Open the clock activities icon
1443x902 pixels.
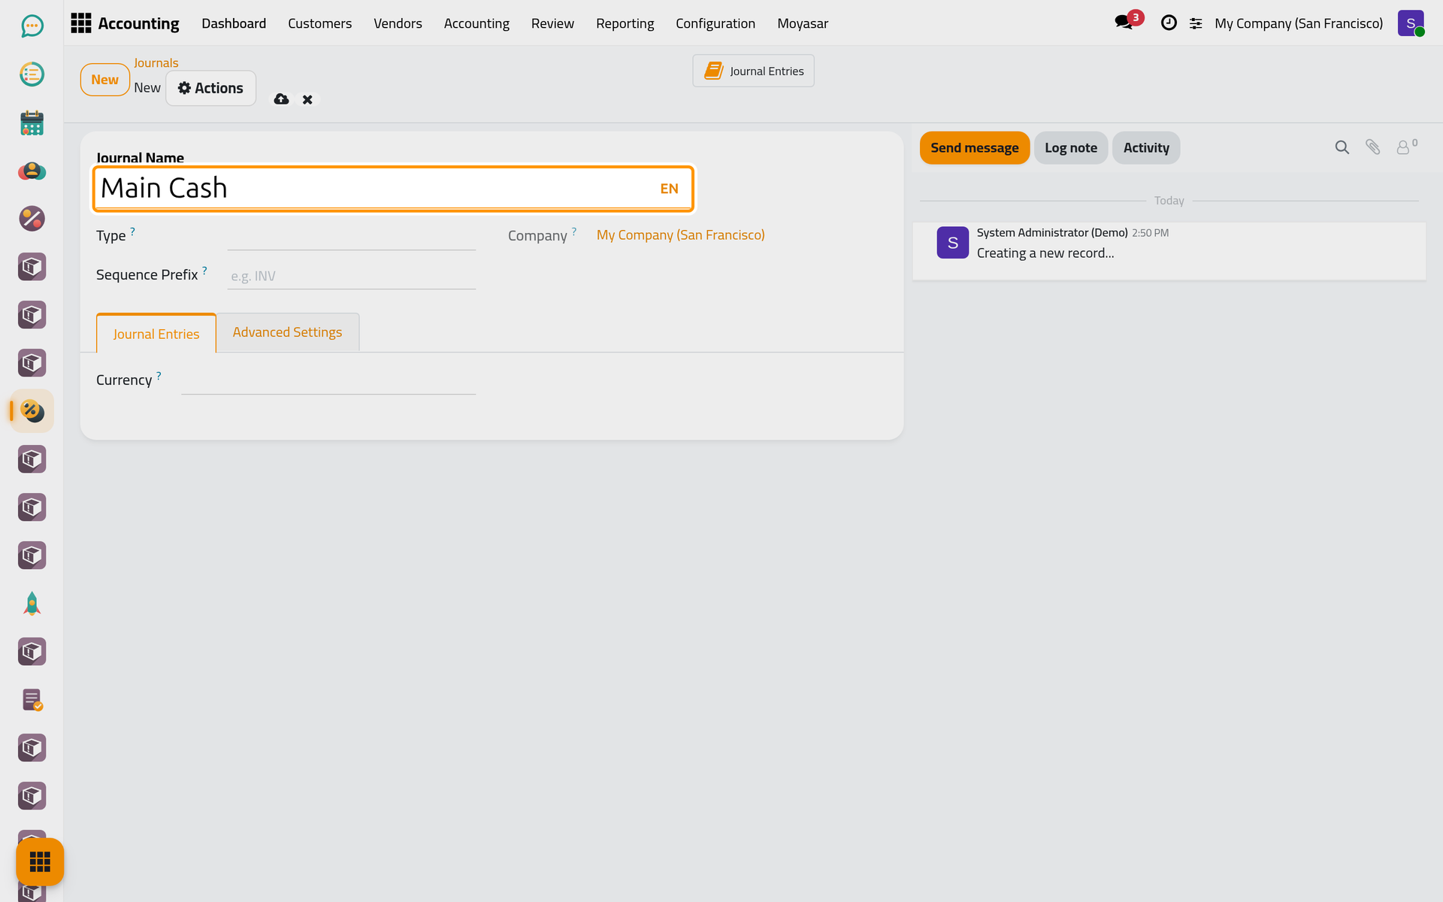tap(1169, 23)
